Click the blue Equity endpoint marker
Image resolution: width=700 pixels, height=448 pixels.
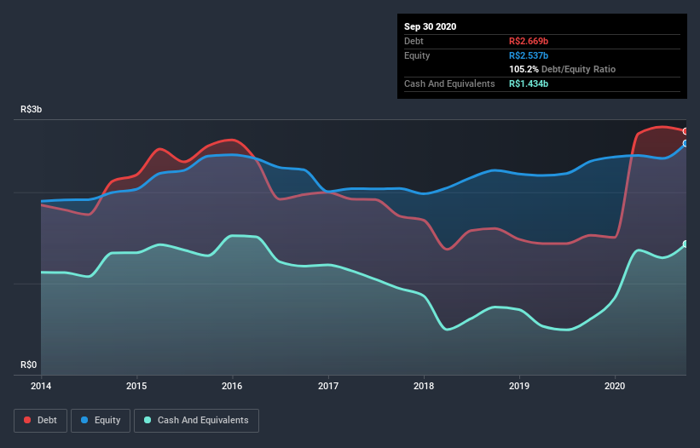pyautogui.click(x=686, y=144)
